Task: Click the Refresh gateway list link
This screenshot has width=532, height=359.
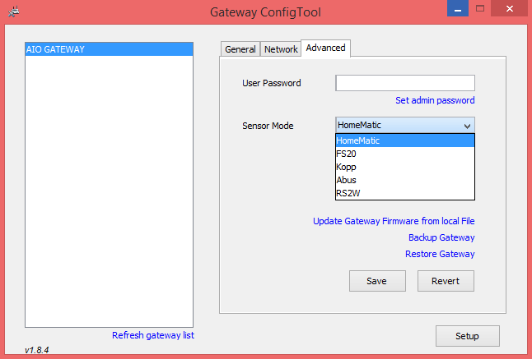Action: tap(152, 335)
